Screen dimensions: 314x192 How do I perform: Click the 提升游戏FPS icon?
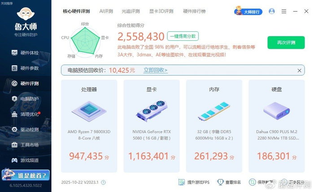point(182,182)
